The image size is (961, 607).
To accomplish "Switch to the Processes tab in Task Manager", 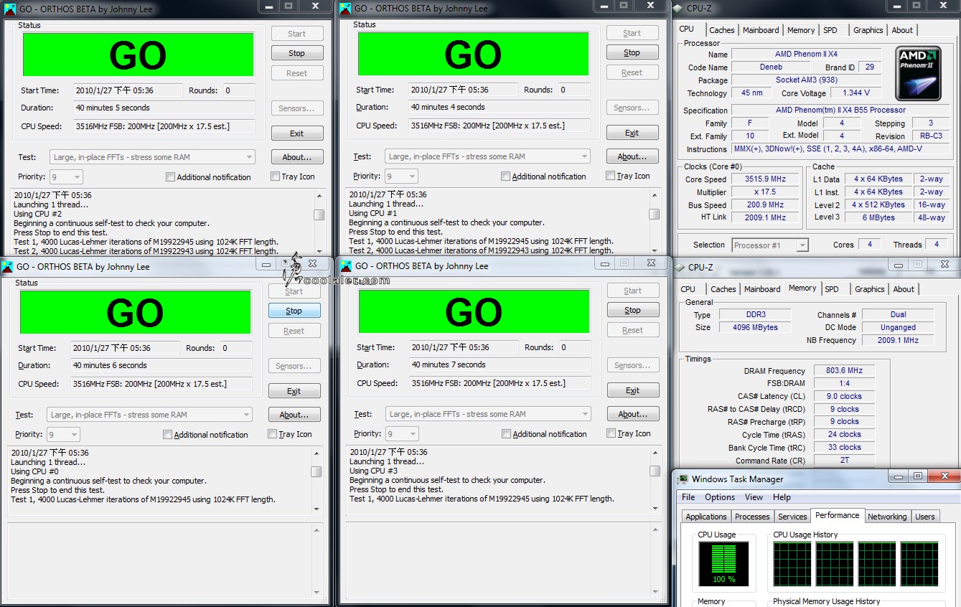I will [x=752, y=517].
